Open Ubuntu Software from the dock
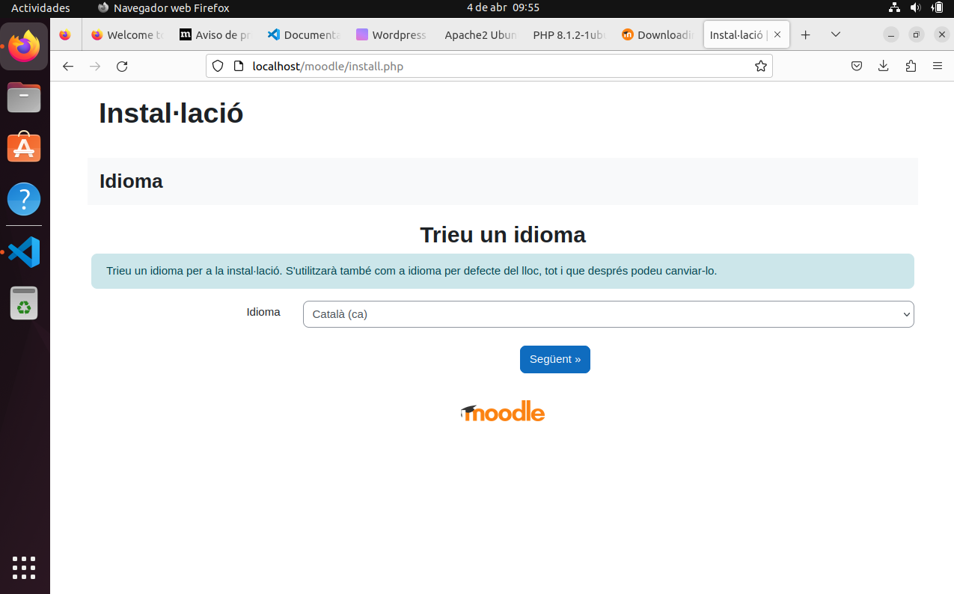954x594 pixels. [x=24, y=147]
